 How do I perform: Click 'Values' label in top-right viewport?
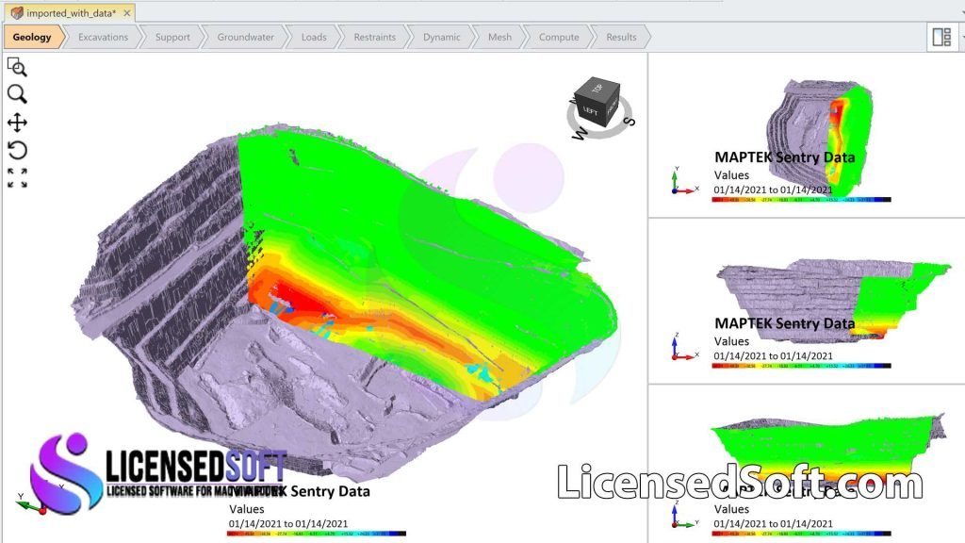[731, 175]
